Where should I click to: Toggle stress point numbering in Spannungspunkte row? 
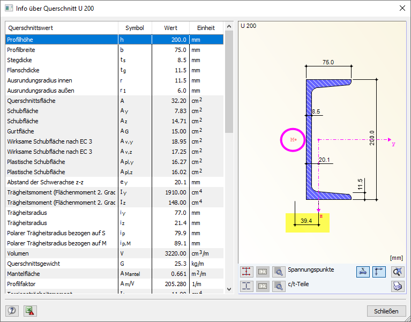point(263,272)
